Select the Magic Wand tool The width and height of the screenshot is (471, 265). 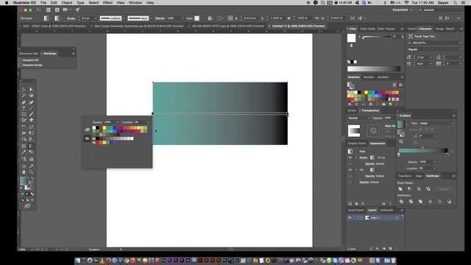point(24,96)
